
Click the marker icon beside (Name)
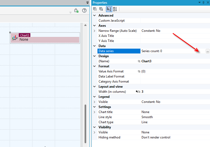point(139,61)
